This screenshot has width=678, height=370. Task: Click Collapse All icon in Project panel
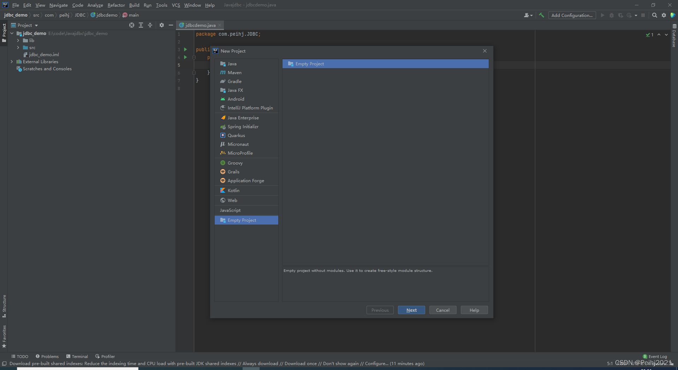150,25
